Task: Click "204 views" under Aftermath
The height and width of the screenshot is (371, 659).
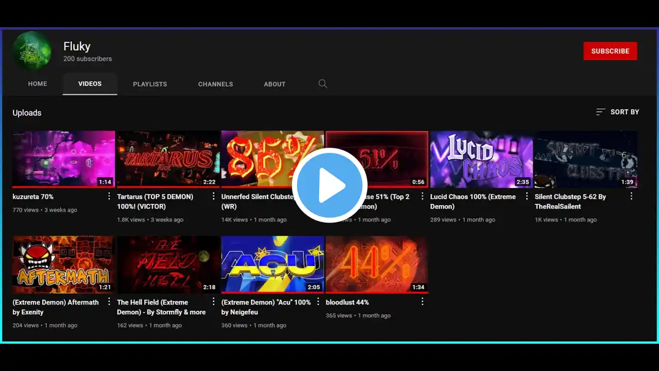Action: pos(26,325)
